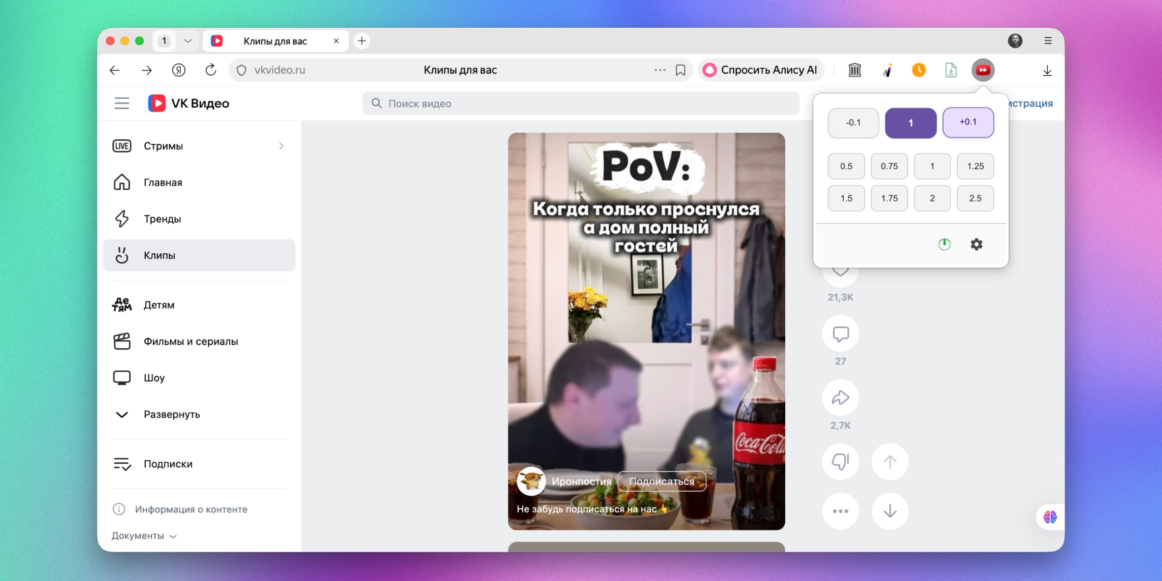Set playback speed preset to 2.5

975,198
